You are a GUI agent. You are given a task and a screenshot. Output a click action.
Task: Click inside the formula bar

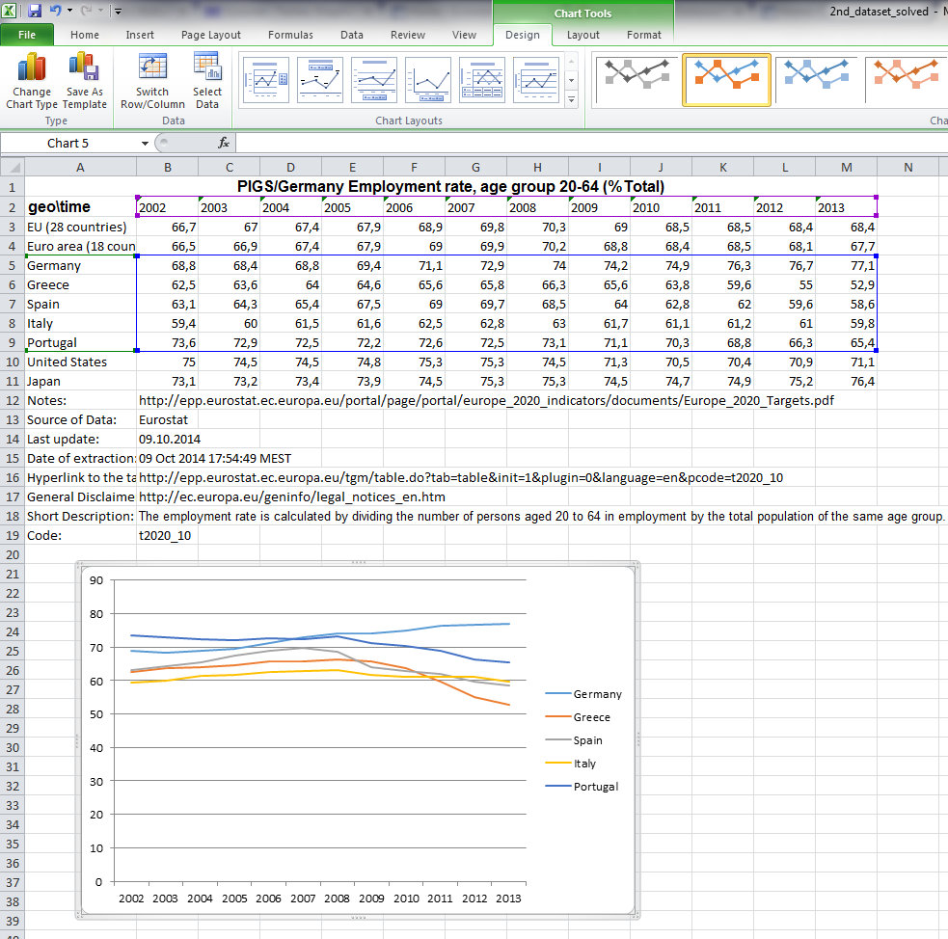point(591,144)
